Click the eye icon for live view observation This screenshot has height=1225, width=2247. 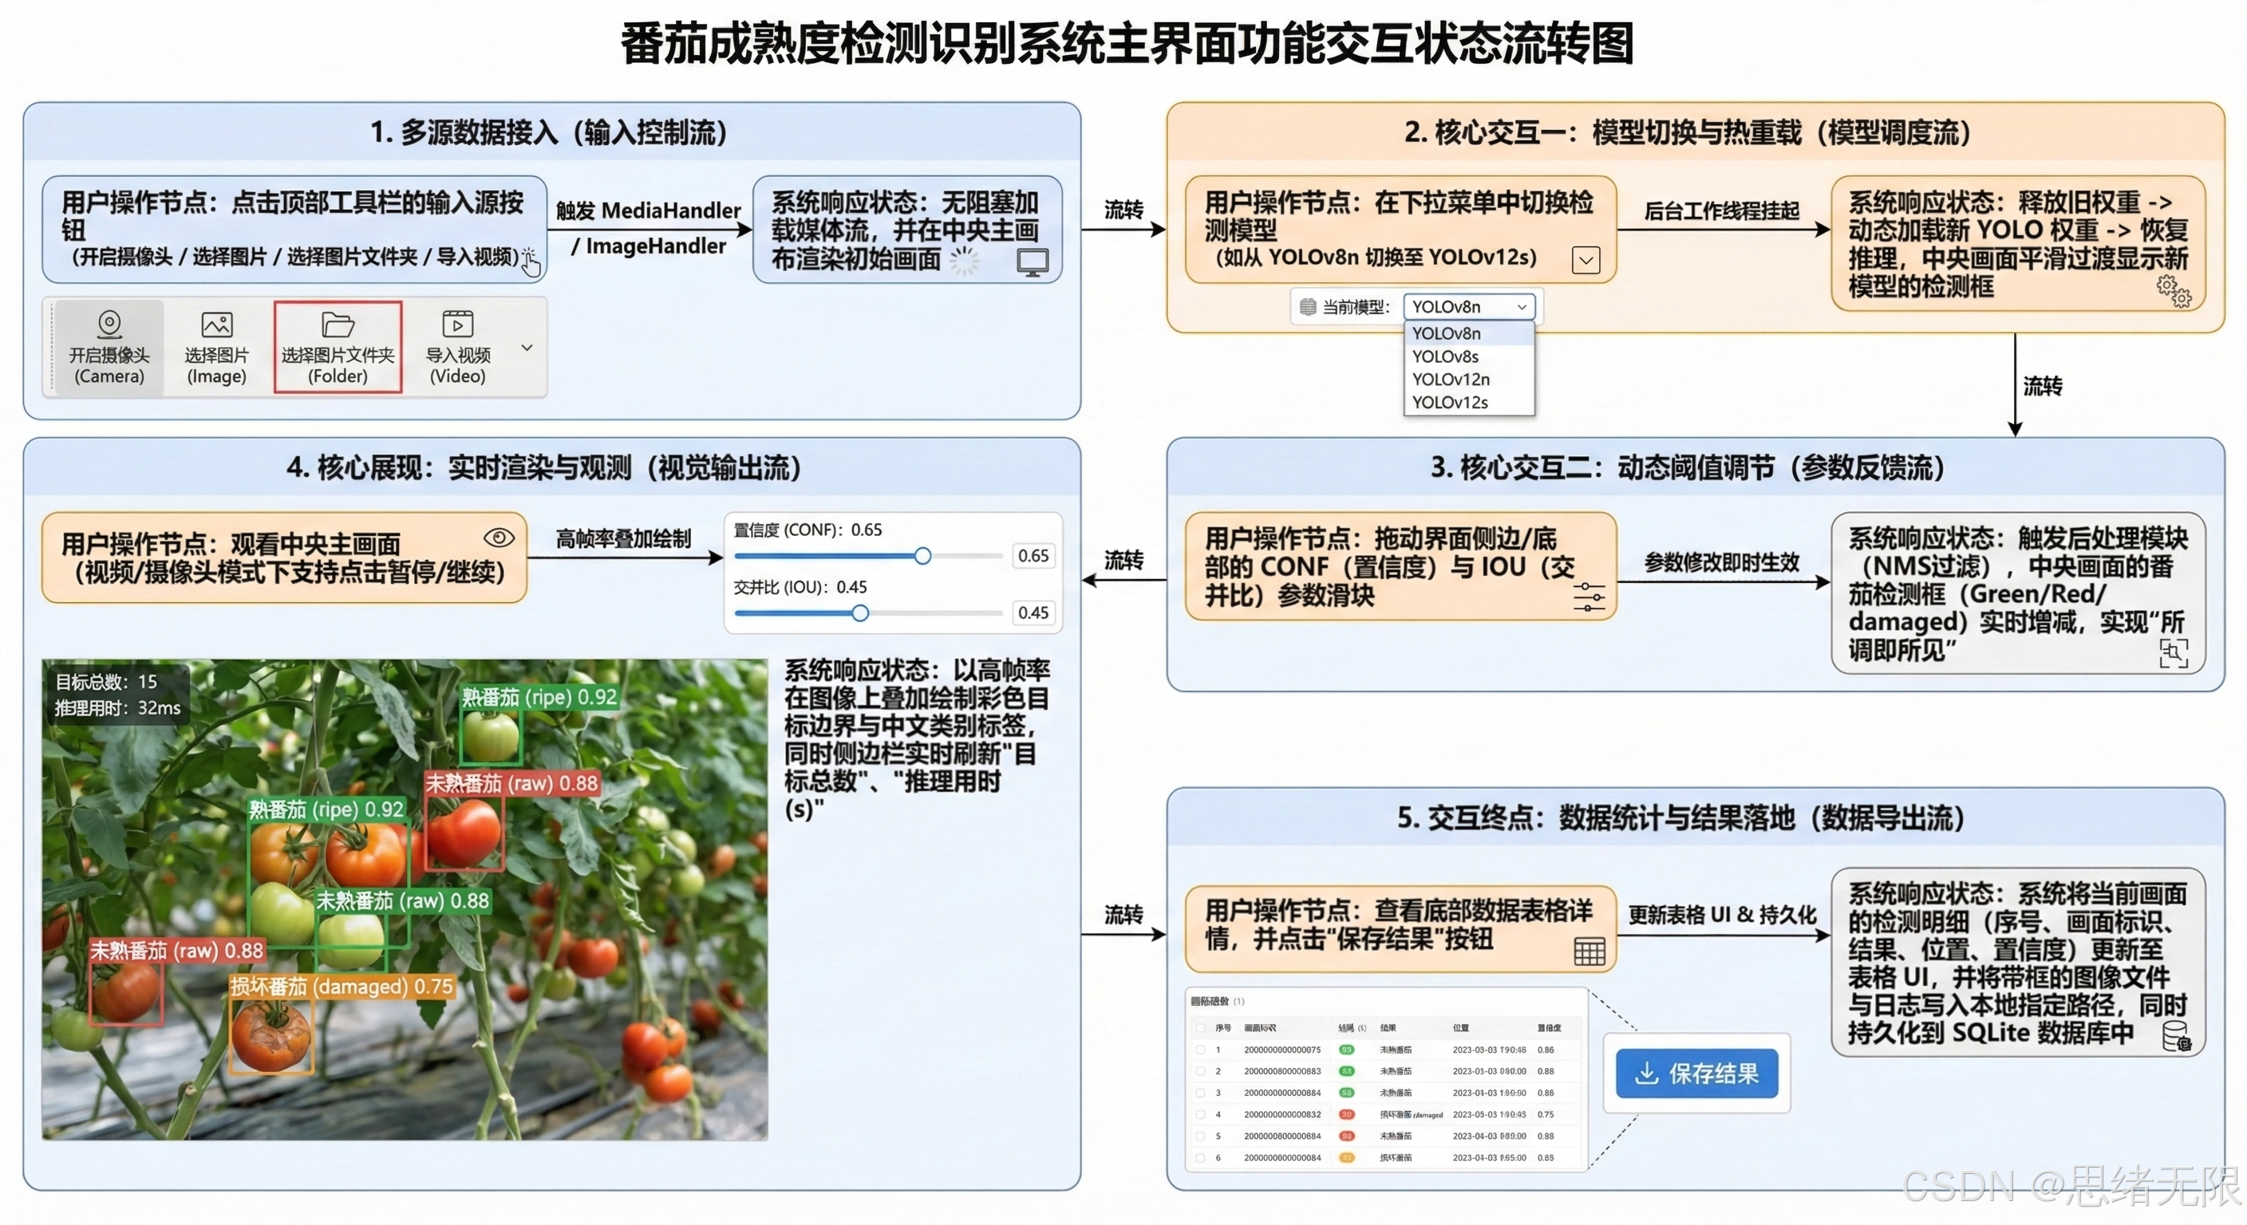[499, 538]
